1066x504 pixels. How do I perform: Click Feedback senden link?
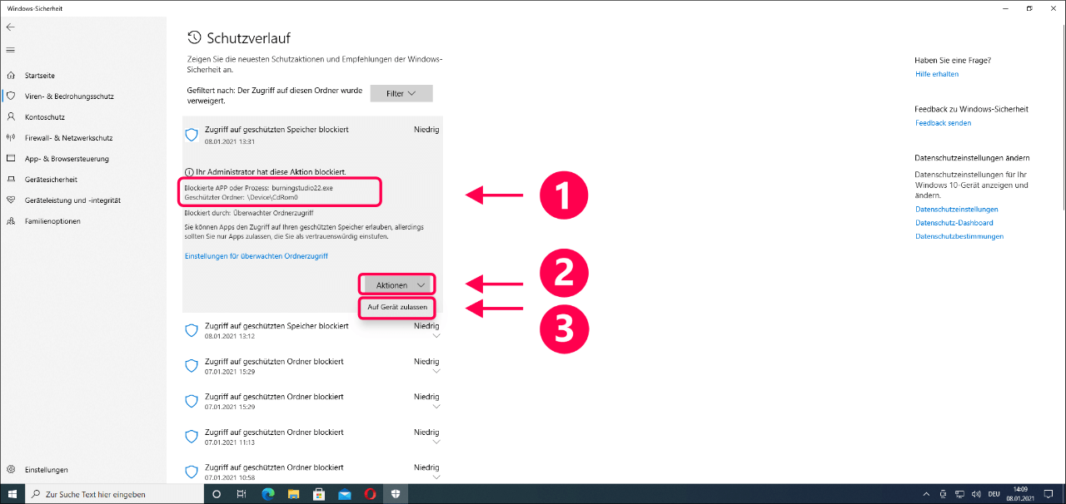(943, 123)
